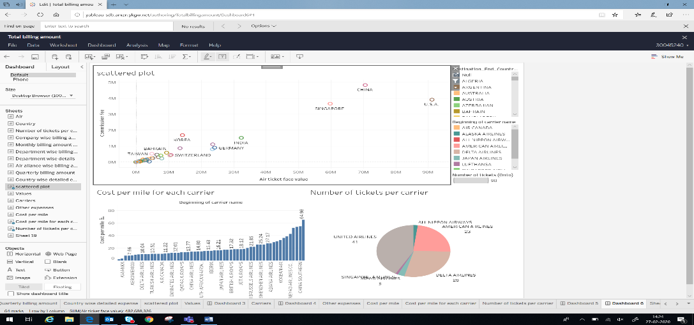Open the Show Me panel

pos(667,57)
